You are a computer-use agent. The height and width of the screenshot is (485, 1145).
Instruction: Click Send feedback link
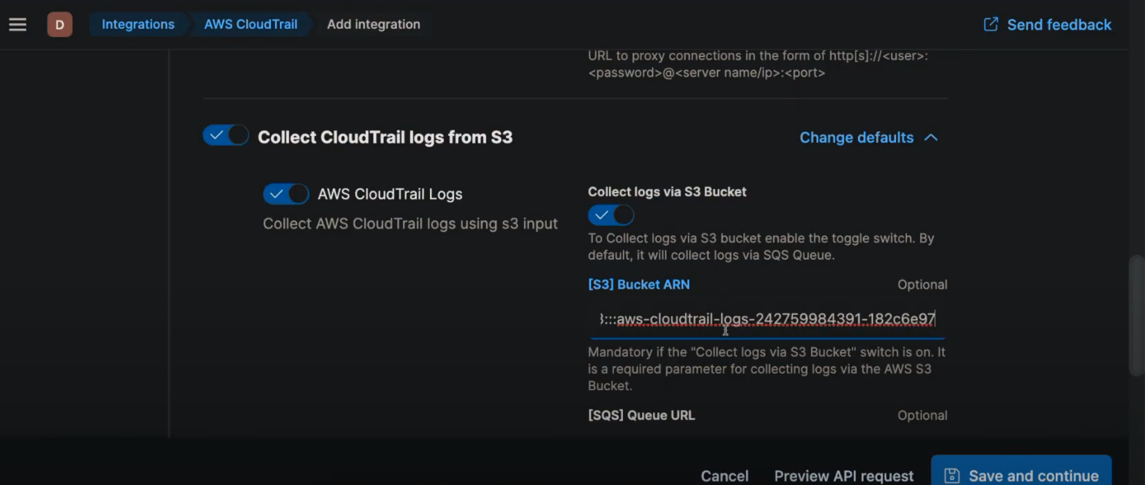click(1059, 25)
